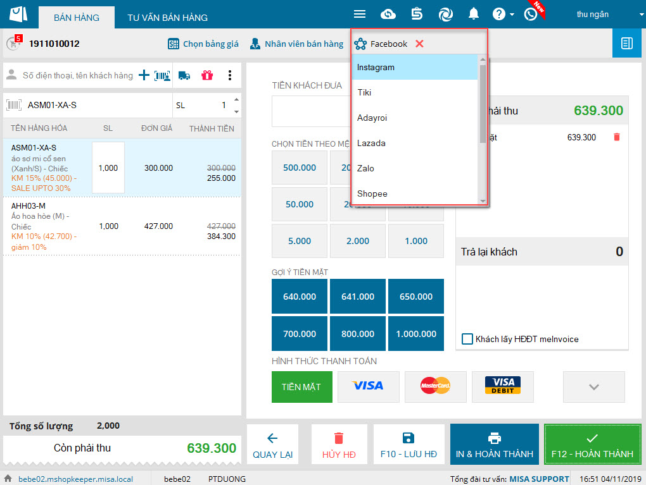This screenshot has height=485, width=646.
Task: Switch to BÁN HÀNG tab
Action: coord(77,18)
